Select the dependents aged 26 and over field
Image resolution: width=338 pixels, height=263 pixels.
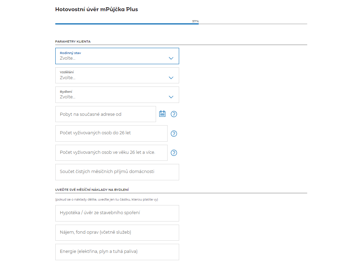click(111, 153)
